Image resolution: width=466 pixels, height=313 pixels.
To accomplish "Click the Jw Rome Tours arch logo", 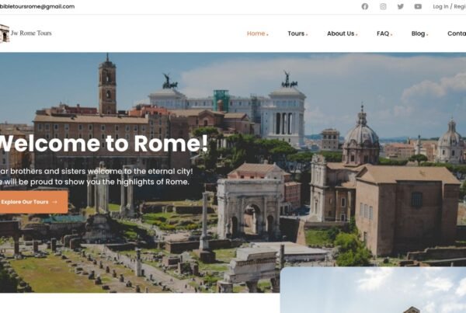I will click(5, 33).
